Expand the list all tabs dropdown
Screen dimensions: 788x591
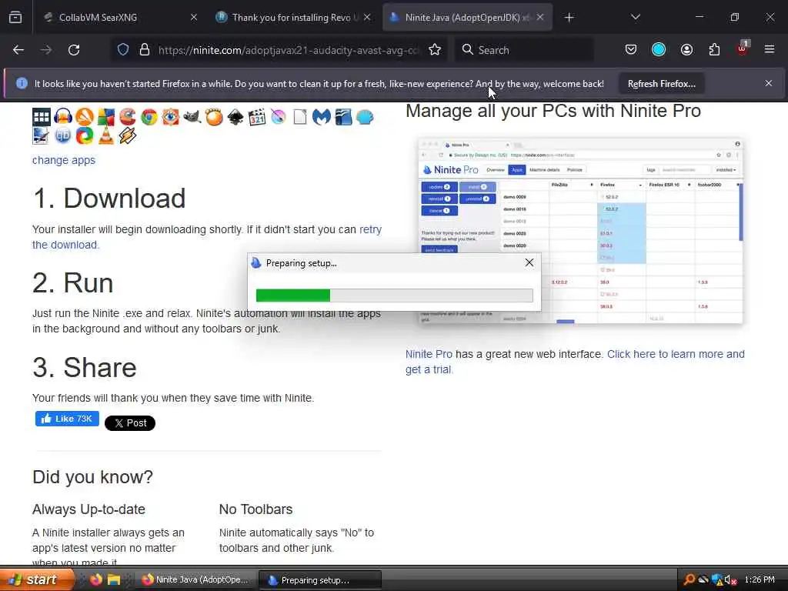pos(636,17)
